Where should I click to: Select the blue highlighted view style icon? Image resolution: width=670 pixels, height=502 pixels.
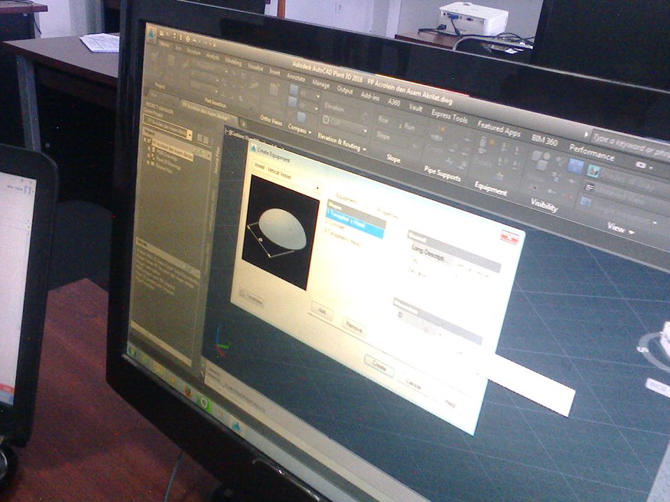(575, 167)
